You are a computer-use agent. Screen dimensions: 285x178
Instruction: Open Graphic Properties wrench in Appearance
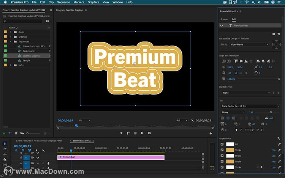pyautogui.click(x=279, y=138)
